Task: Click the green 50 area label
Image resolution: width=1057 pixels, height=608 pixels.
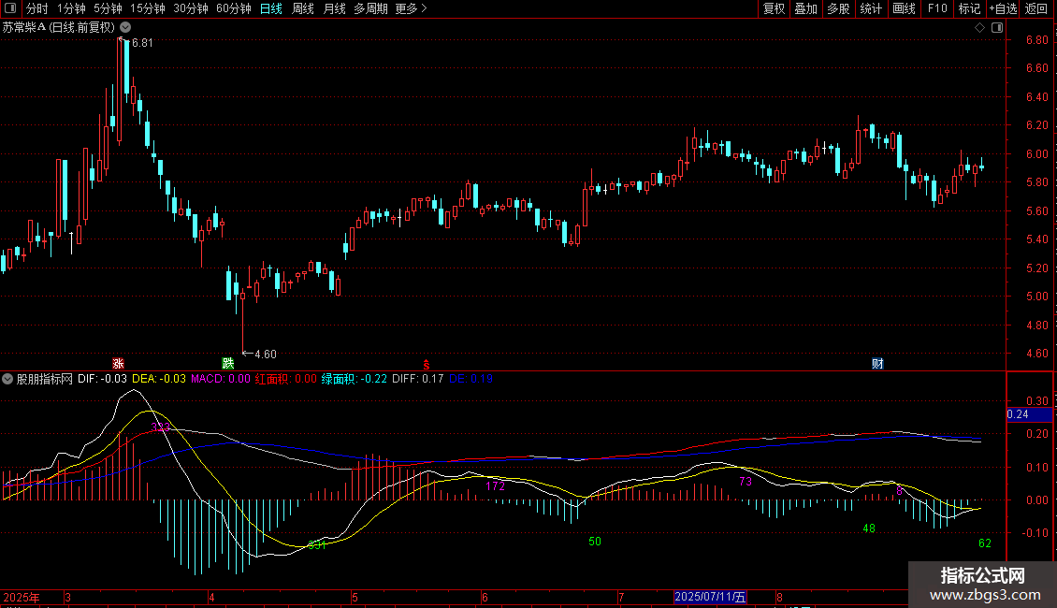Action: 595,542
